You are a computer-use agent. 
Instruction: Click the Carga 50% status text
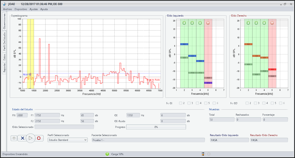point(117,154)
